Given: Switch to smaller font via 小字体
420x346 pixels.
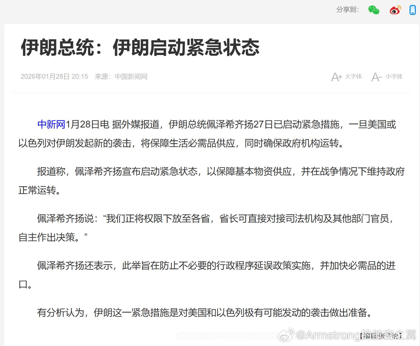Looking at the screenshot, I should (x=393, y=77).
